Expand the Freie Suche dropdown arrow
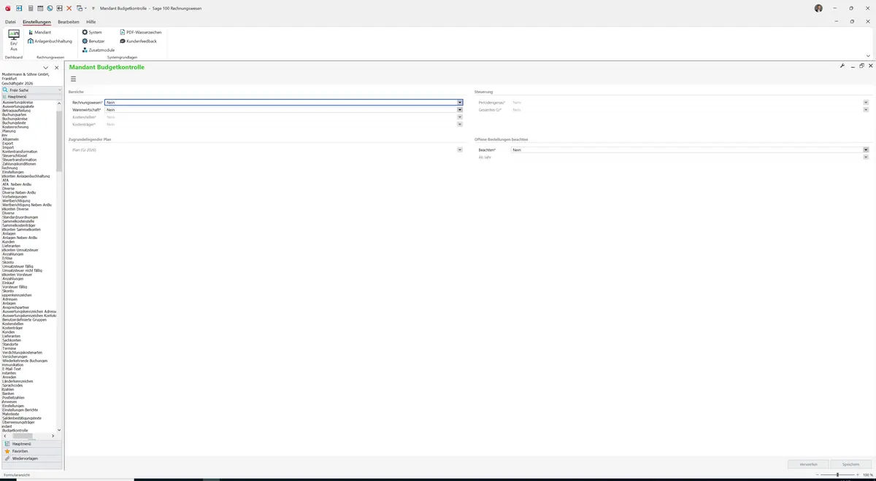Image resolution: width=876 pixels, height=481 pixels. (60, 90)
